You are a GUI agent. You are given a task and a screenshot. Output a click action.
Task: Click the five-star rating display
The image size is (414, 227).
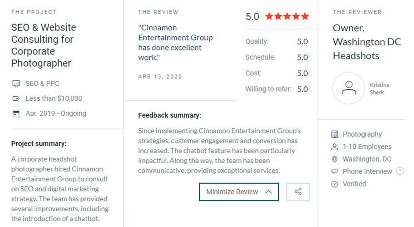pos(286,17)
